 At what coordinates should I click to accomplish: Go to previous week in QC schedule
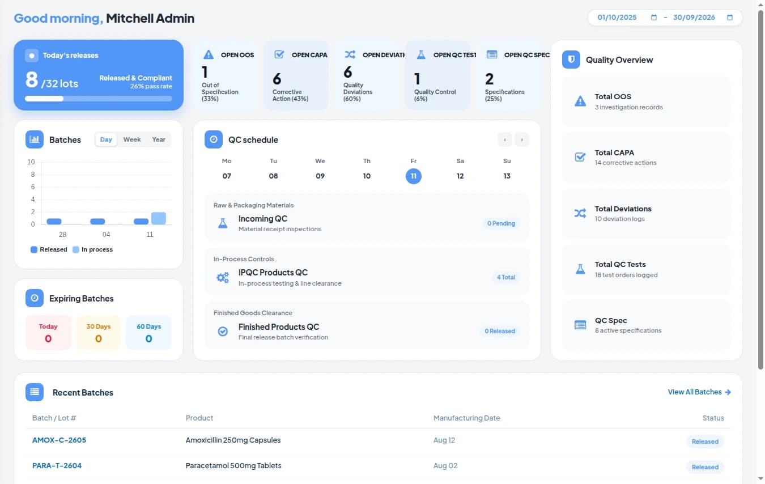click(504, 139)
